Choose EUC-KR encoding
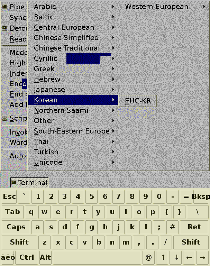Image resolution: width=210 pixels, height=266 pixels. [x=138, y=101]
